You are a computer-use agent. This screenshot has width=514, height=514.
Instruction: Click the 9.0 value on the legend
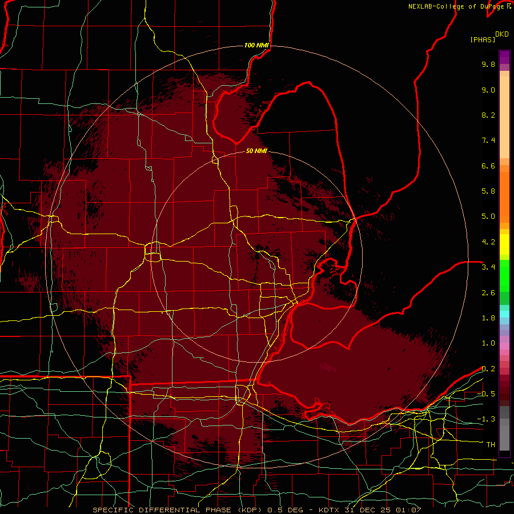[x=488, y=90]
